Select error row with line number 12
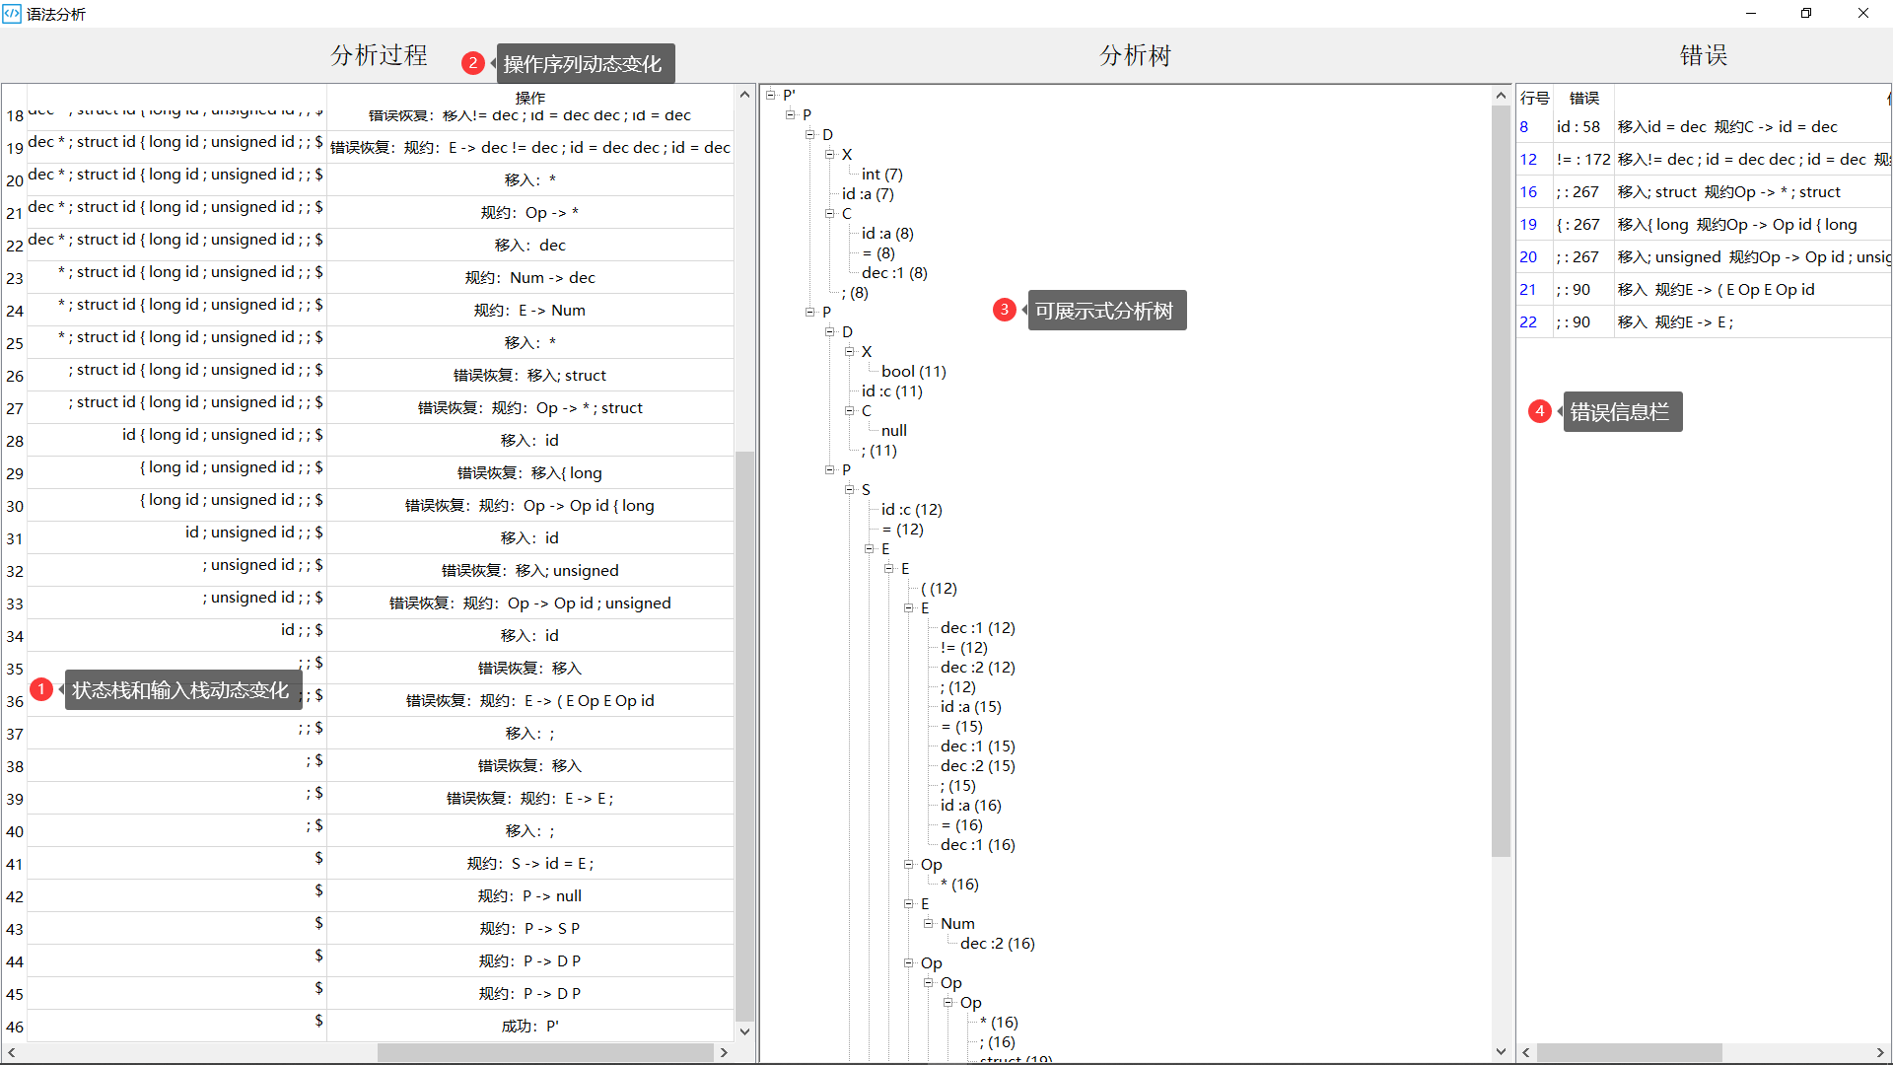 pos(1703,159)
